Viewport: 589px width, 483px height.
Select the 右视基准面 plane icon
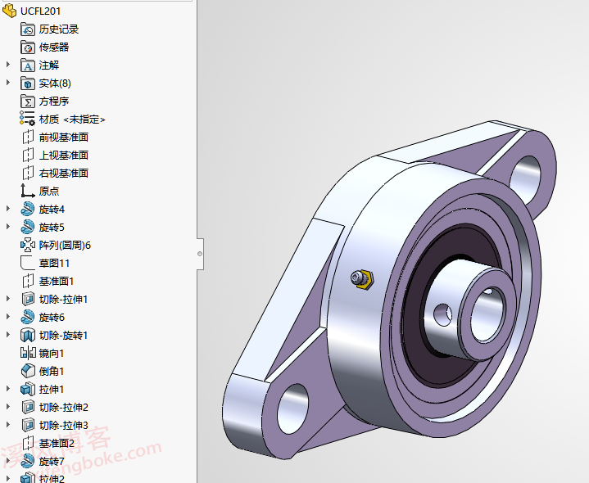pyautogui.click(x=28, y=173)
